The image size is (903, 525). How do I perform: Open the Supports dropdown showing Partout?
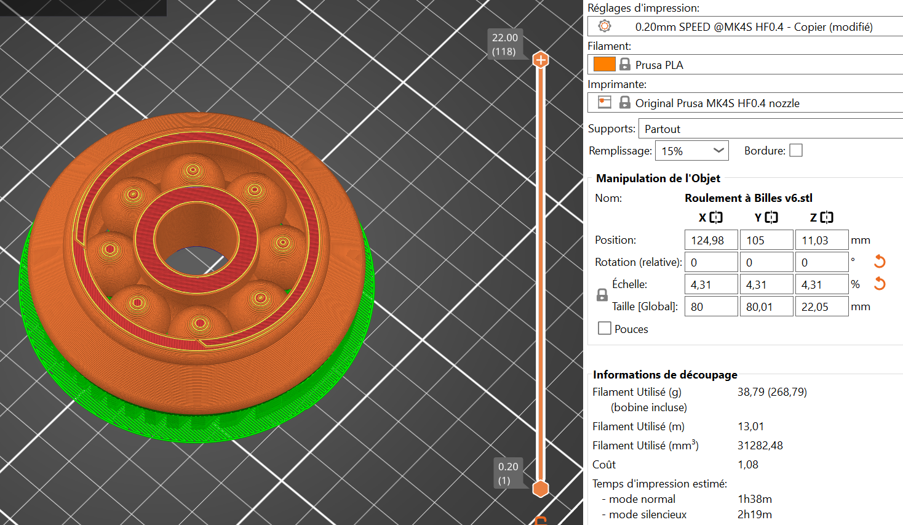point(771,129)
